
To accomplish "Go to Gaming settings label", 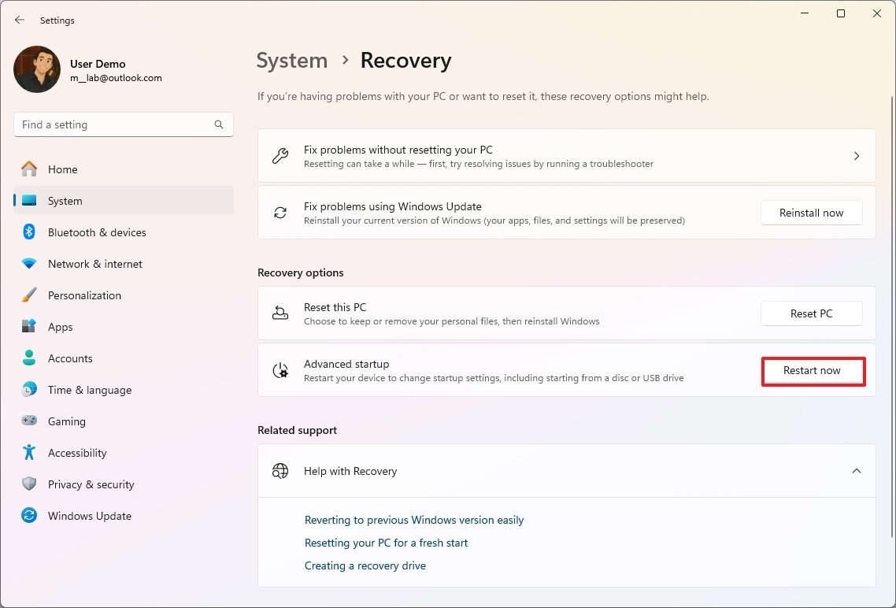I will pyautogui.click(x=67, y=421).
